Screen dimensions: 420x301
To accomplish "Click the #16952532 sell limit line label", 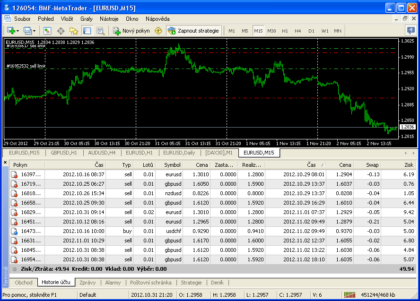I will point(26,66).
